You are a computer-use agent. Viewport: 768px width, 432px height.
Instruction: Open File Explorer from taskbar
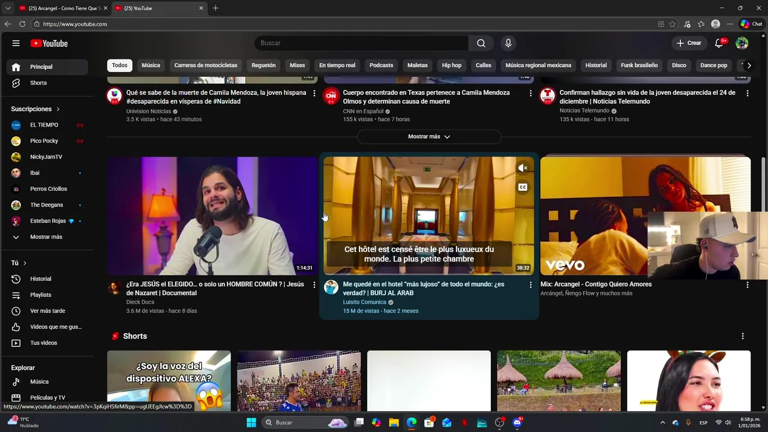(x=394, y=422)
